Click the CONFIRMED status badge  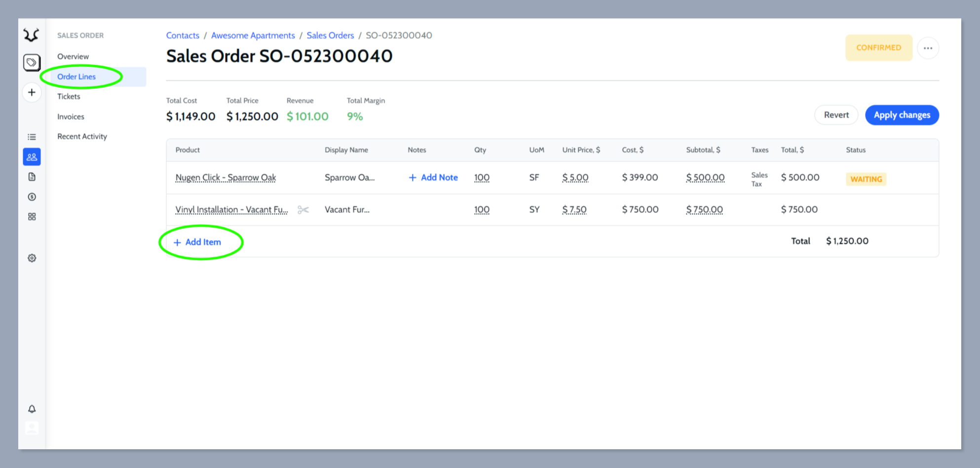[878, 48]
